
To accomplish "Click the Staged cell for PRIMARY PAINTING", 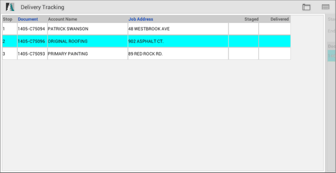I will point(243,54).
